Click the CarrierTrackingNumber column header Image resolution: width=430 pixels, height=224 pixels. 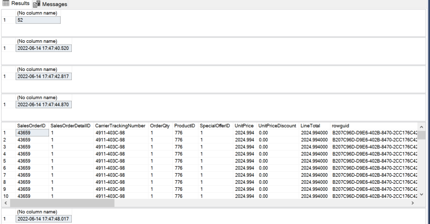[121, 125]
